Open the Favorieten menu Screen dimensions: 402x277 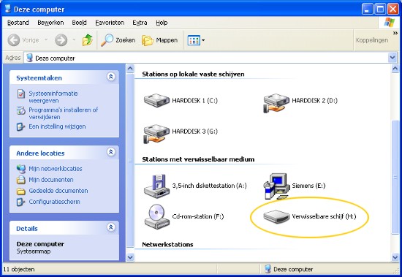coord(110,23)
